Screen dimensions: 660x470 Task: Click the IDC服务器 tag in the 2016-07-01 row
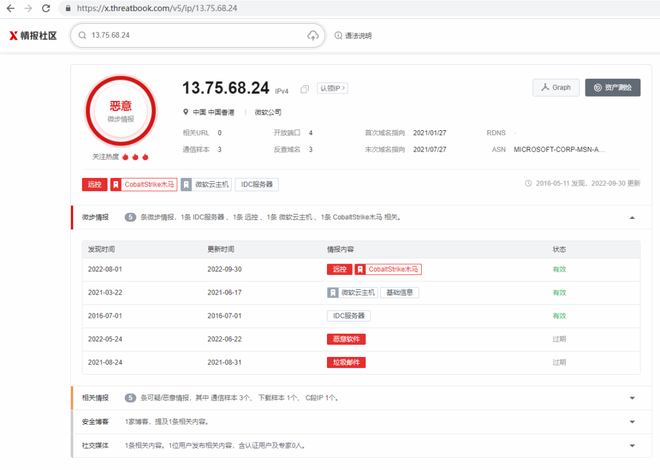coord(349,316)
